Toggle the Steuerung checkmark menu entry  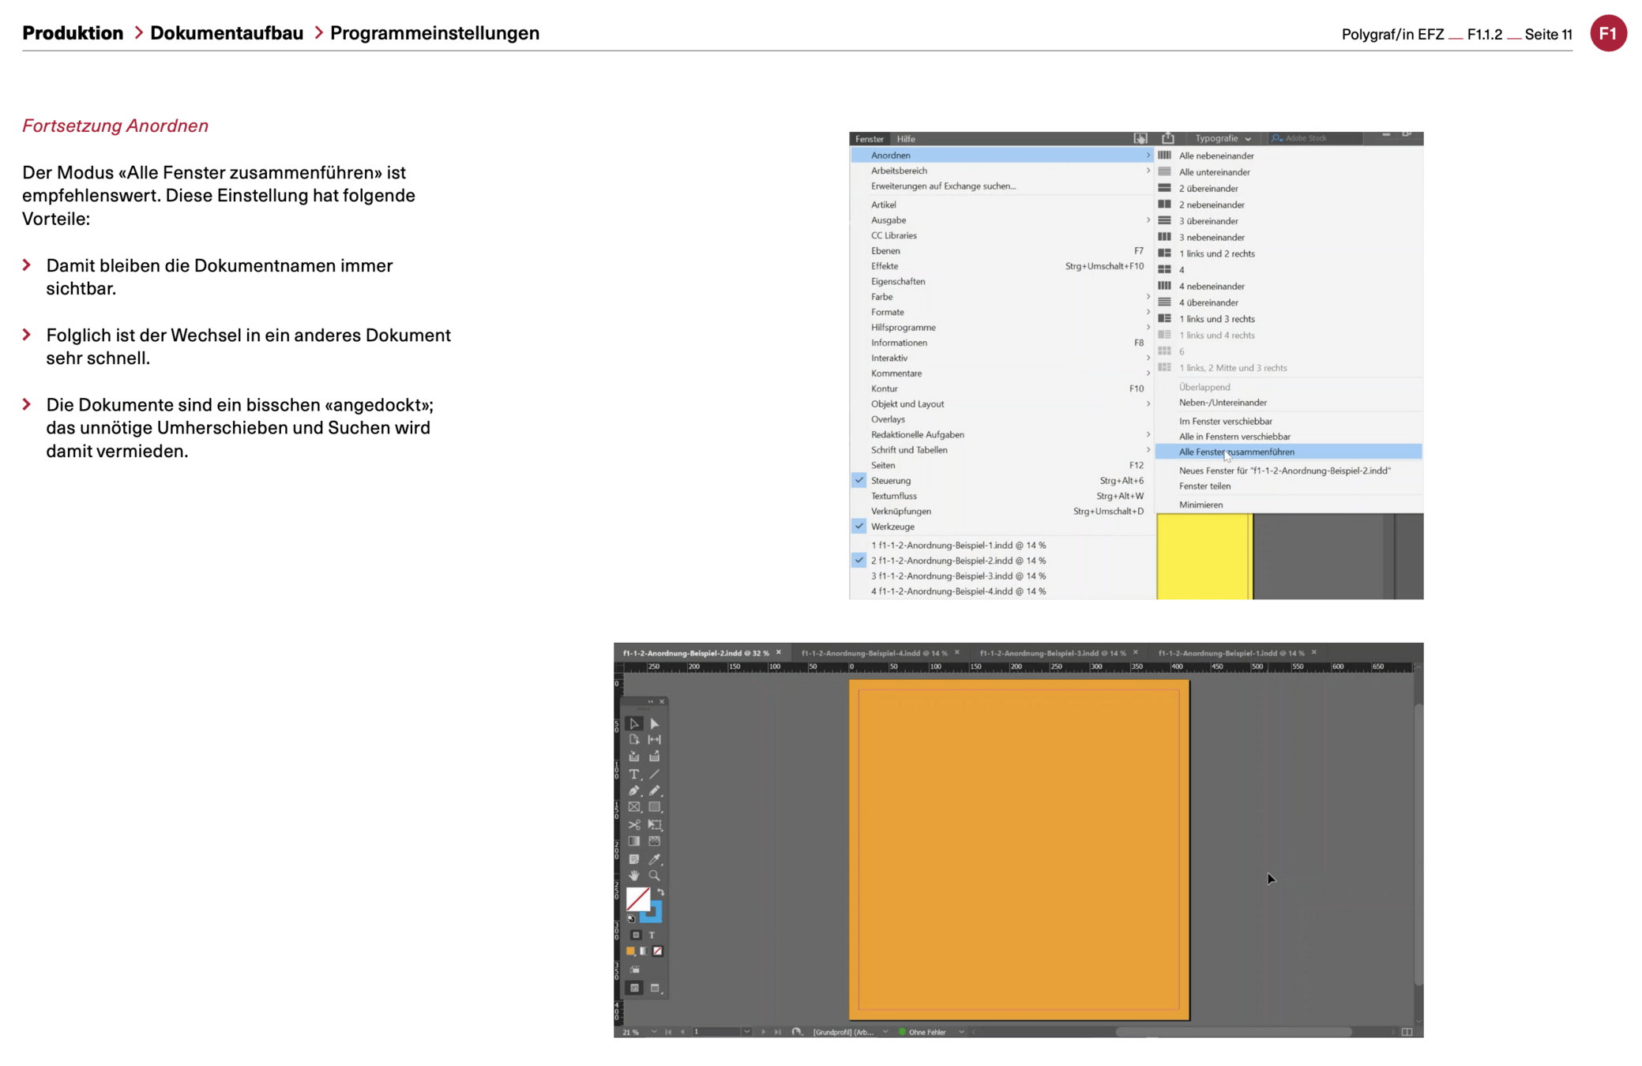pyautogui.click(x=891, y=480)
